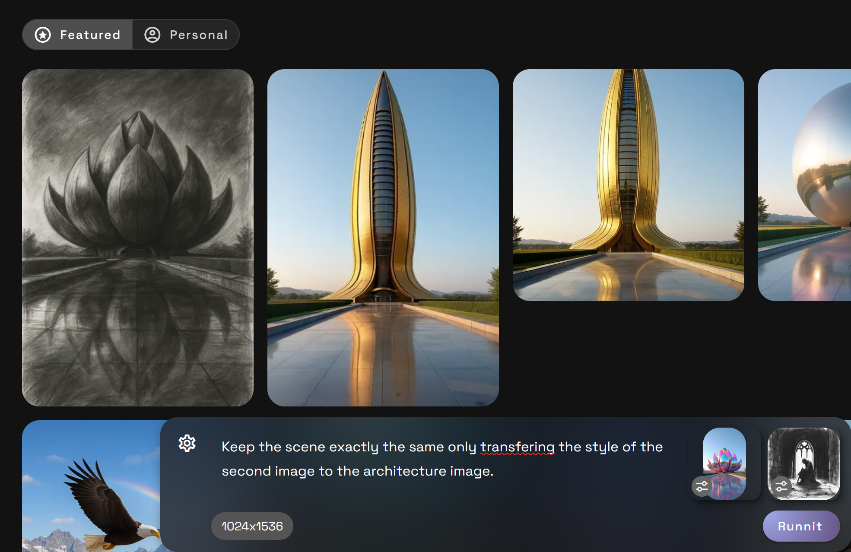Screen dimensions: 851x552
Task: Click the reflecting pool under the tall tower
Action: 383,354
